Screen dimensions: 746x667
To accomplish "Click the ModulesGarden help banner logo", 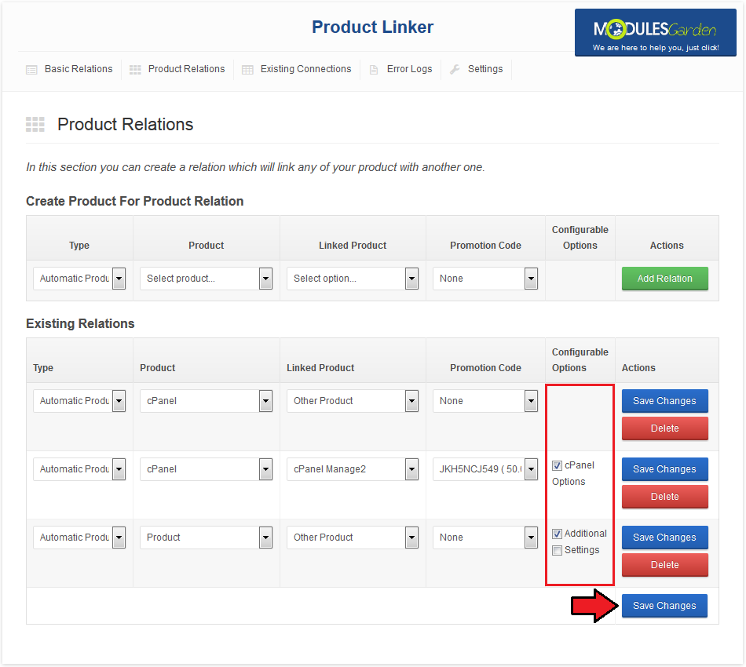I will [655, 32].
